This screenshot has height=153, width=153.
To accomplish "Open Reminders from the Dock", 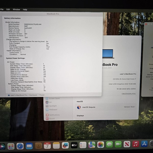I will pos(83,145).
